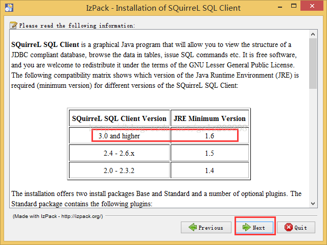
Task: Click the "1.4" JRE version cell
Action: (209, 170)
